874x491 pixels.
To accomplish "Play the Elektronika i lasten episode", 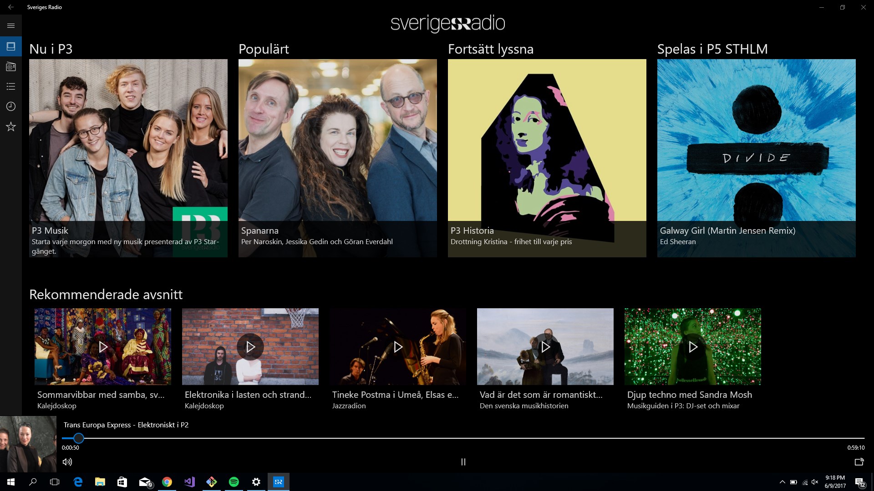I will click(250, 347).
